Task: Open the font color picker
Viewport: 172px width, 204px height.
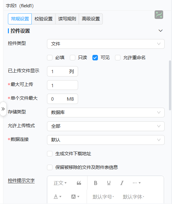Action: pos(58,197)
